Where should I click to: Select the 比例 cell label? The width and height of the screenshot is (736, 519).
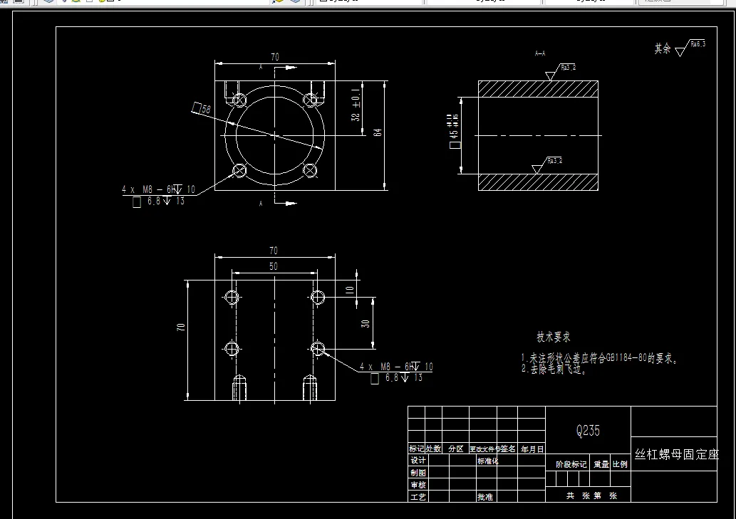[620, 464]
